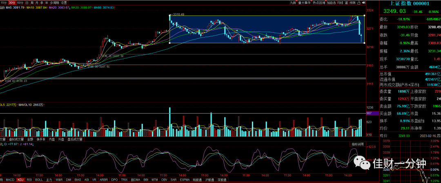The image size is (441, 183).
Task: Click the MAVOL10: 2663万 label
Action: coord(30,105)
